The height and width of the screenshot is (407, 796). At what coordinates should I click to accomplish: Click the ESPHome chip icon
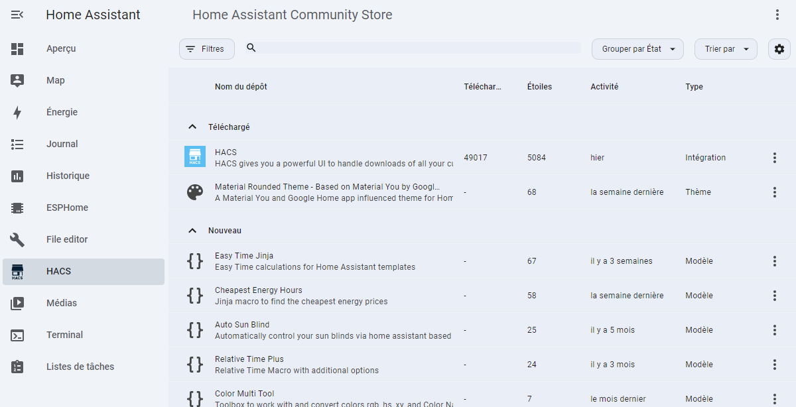17,207
